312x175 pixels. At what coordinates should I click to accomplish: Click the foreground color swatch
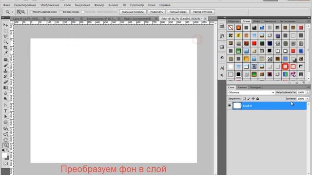4,156
